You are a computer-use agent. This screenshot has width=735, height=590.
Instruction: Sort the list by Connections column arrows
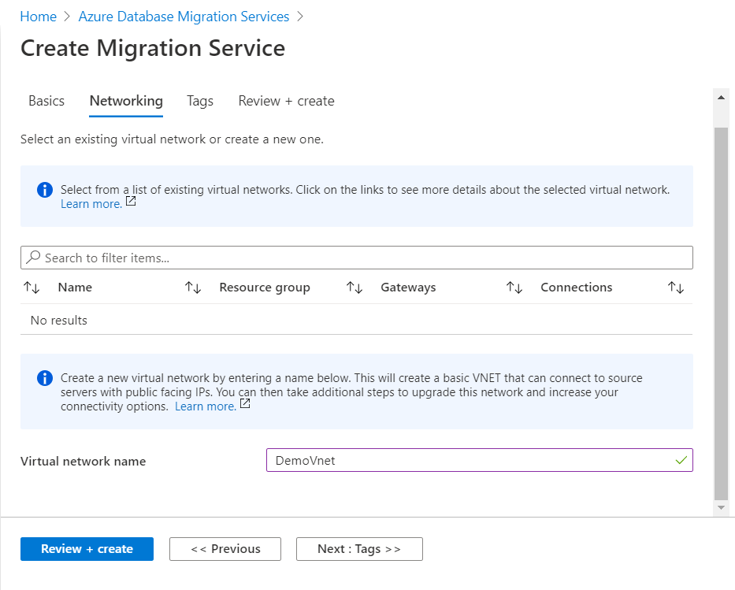point(514,288)
